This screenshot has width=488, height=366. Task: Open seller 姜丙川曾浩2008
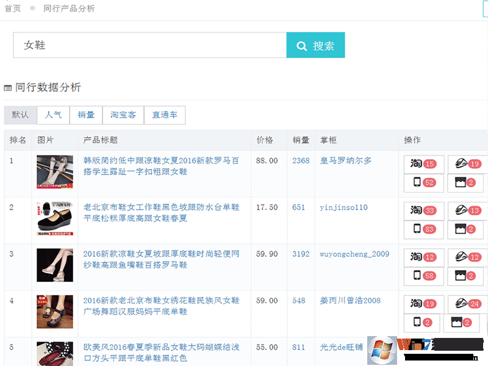coord(350,301)
